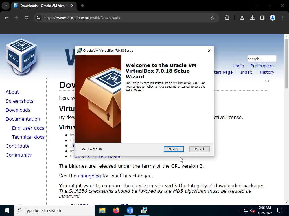This screenshot has width=289, height=216.
Task: Click the wiki search box
Action: click(x=262, y=59)
